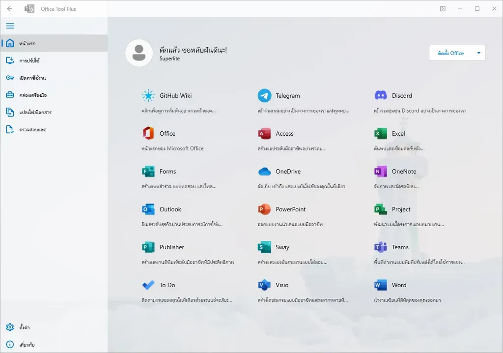Click the Office link title
Viewport: 503px width, 353px height.
pos(168,134)
